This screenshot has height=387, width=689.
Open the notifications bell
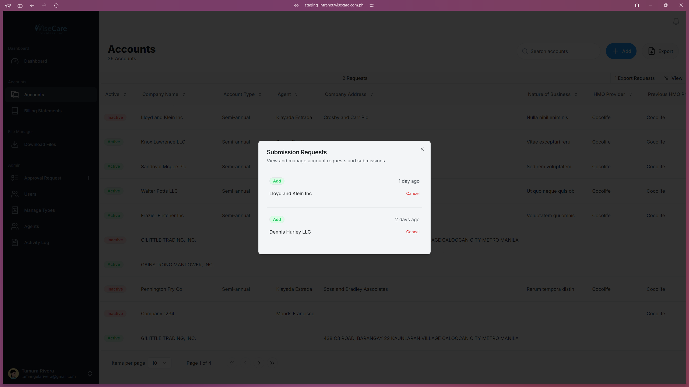pyautogui.click(x=676, y=21)
